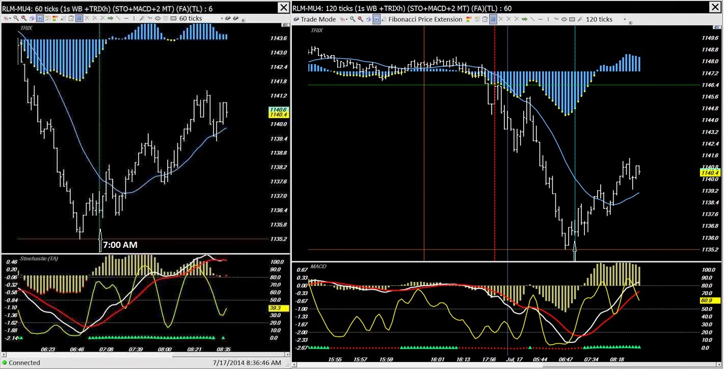Click the Trade Mode button
The height and width of the screenshot is (369, 725).
(317, 19)
